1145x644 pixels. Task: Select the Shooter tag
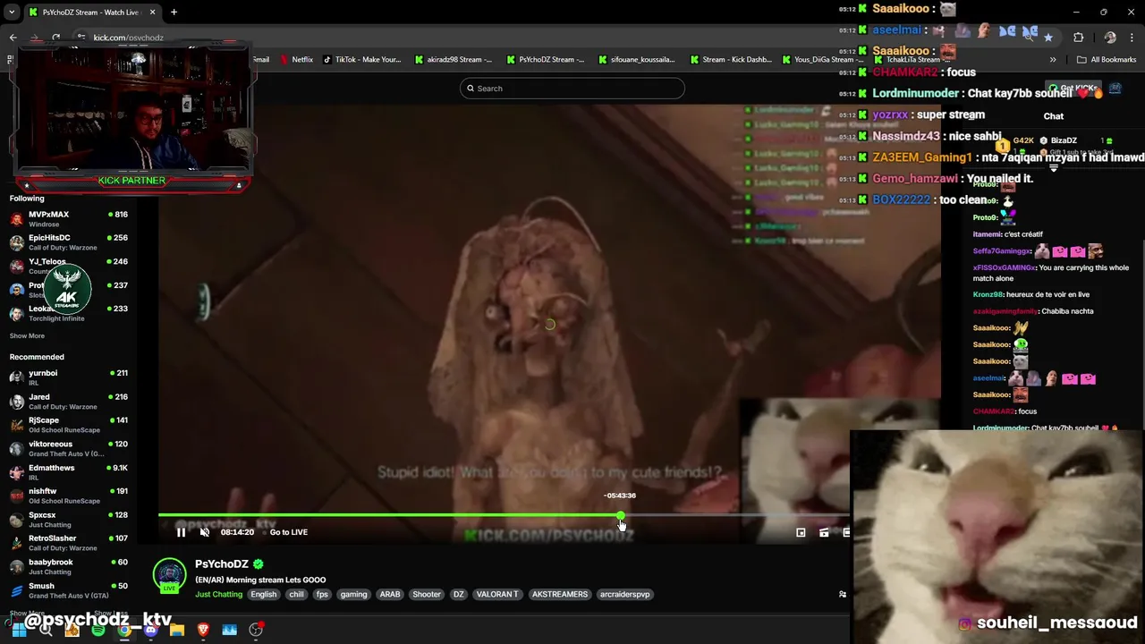tap(427, 595)
